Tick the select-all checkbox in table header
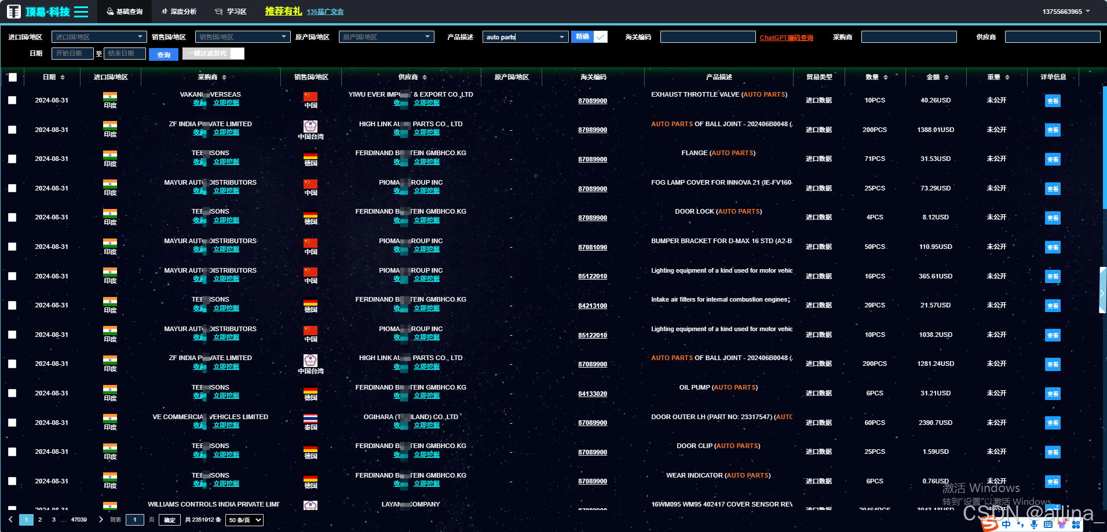Viewport: 1107px width, 532px height. [13, 77]
